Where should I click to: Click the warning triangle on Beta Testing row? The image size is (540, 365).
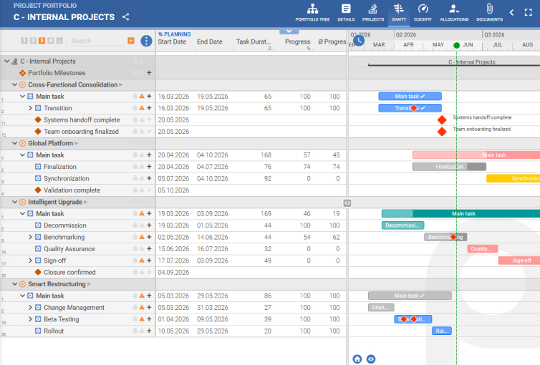point(142,319)
